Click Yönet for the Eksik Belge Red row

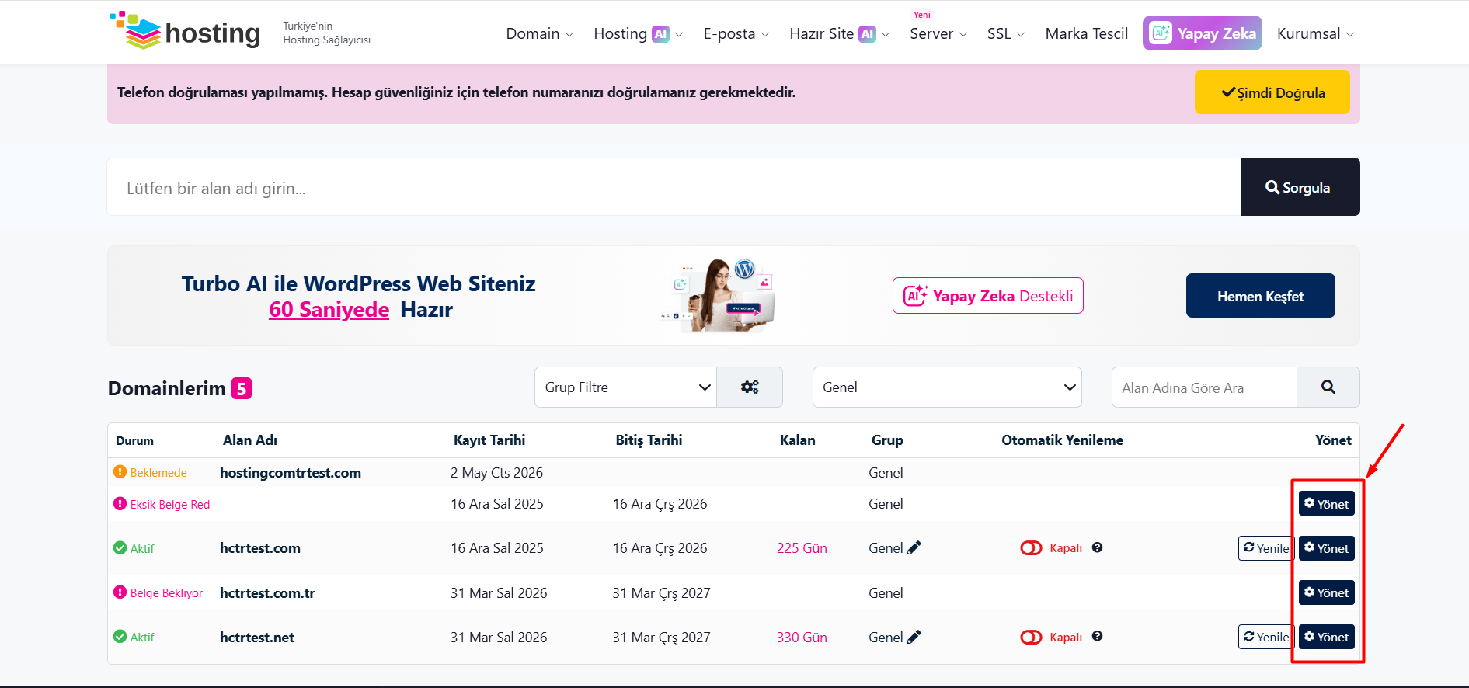point(1327,504)
